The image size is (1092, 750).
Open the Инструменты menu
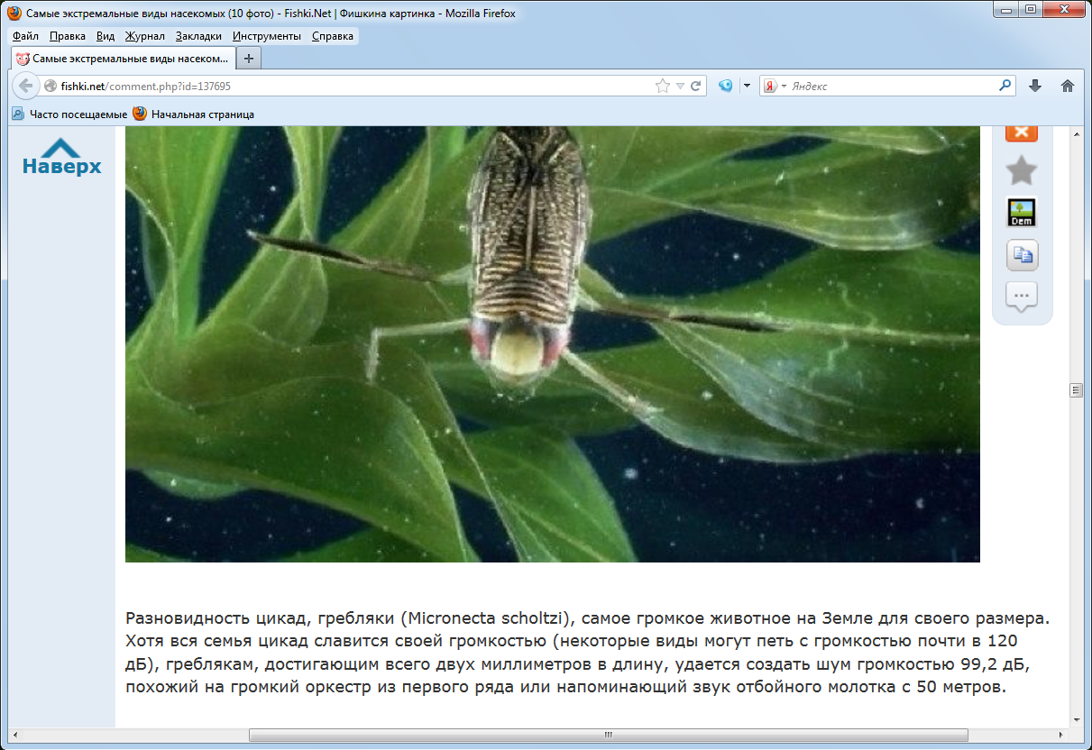coord(266,36)
